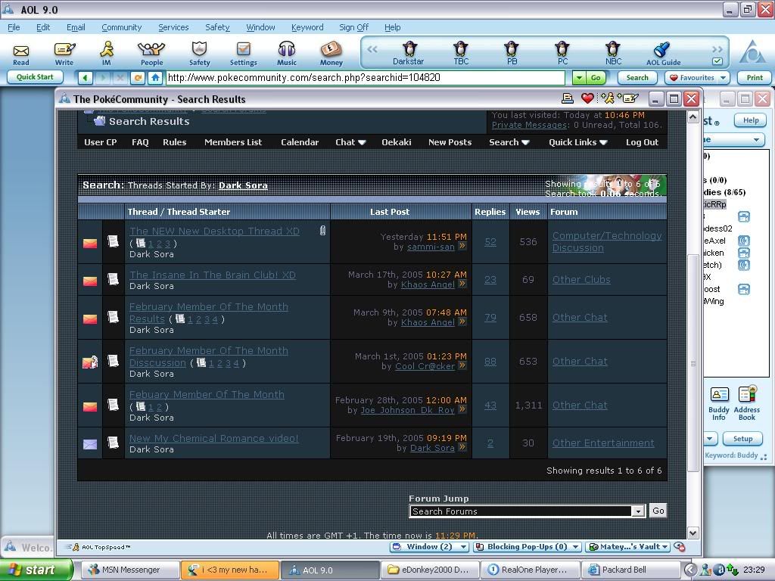
Task: Switch to RealOne Player taskbar item
Action: pyautogui.click(x=530, y=570)
